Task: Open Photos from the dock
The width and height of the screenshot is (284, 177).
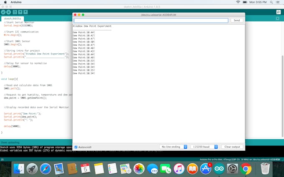Action: pos(139,169)
